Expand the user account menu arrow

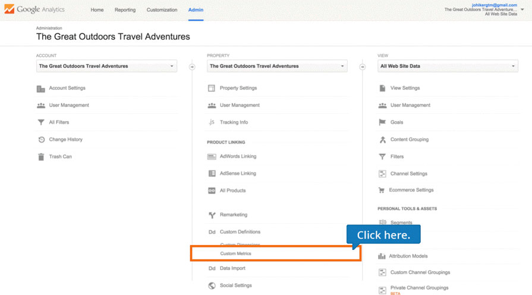coord(522,9)
